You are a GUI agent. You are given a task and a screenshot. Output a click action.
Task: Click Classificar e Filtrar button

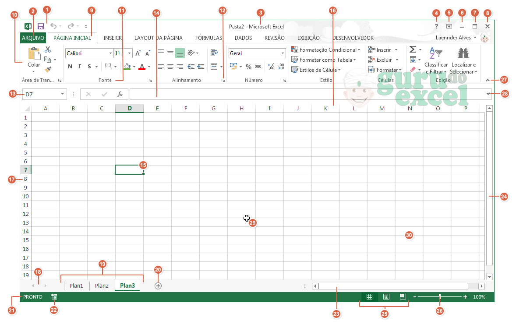pyautogui.click(x=436, y=60)
